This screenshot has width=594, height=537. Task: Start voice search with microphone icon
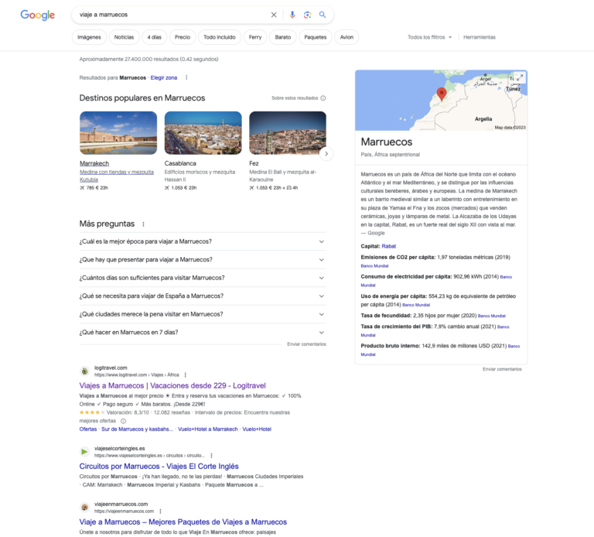click(292, 15)
